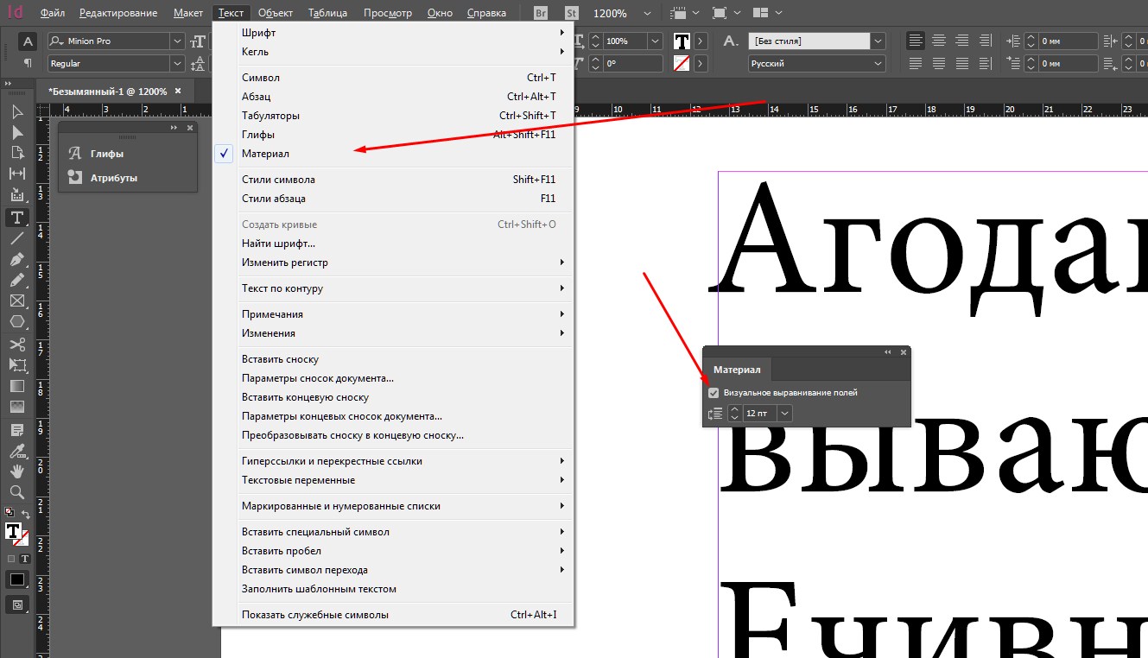Open the Minion Pro font family dropdown
Viewport: 1148px width, 658px height.
point(177,41)
